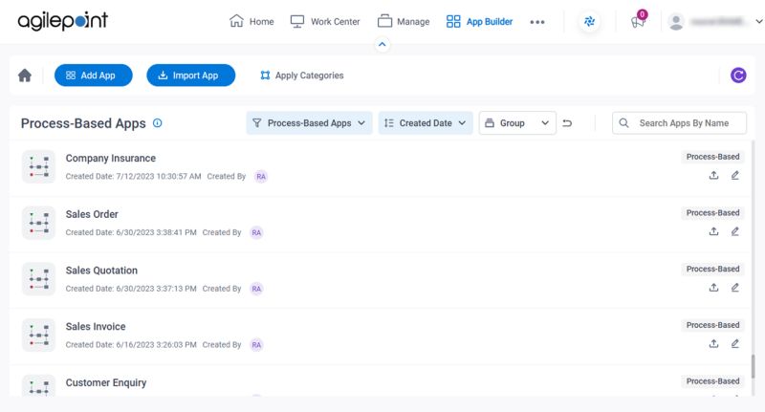
Task: Open the Customer Enquiry app
Action: point(106,382)
